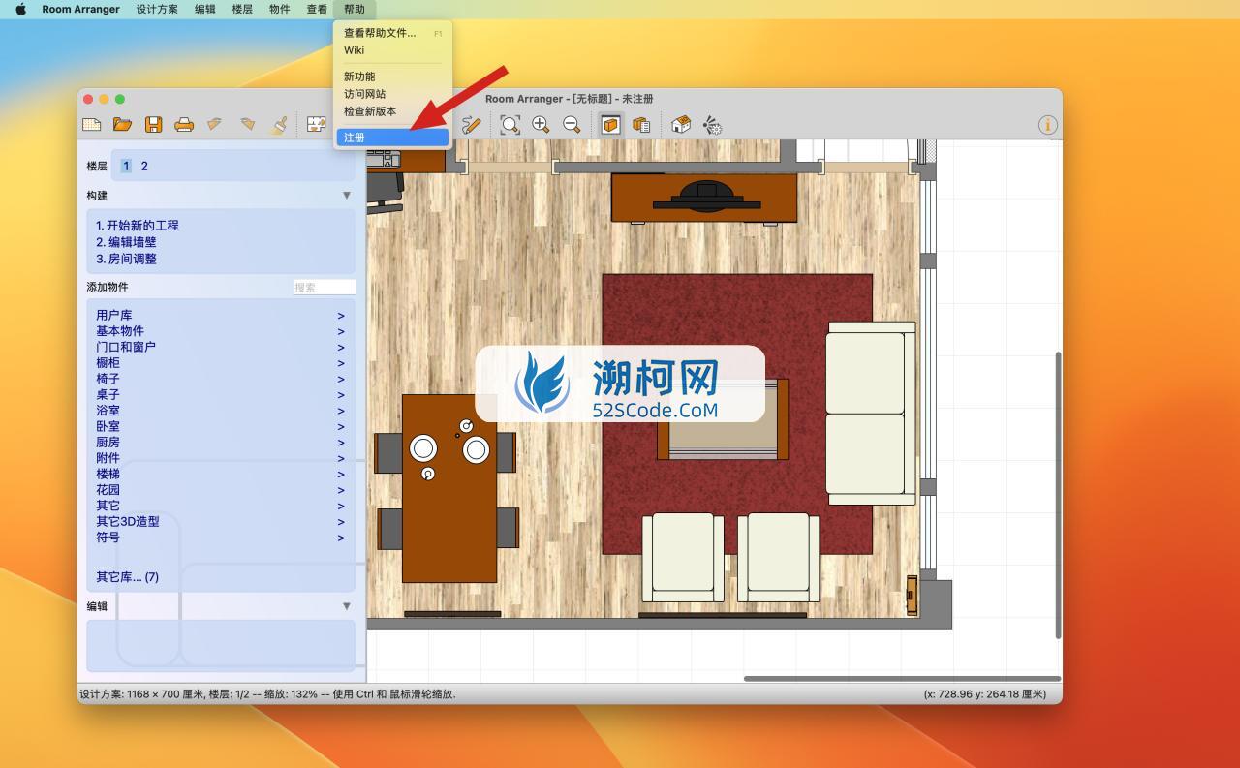
Task: Expand the 门口和窗户 category
Action: pyautogui.click(x=219, y=347)
